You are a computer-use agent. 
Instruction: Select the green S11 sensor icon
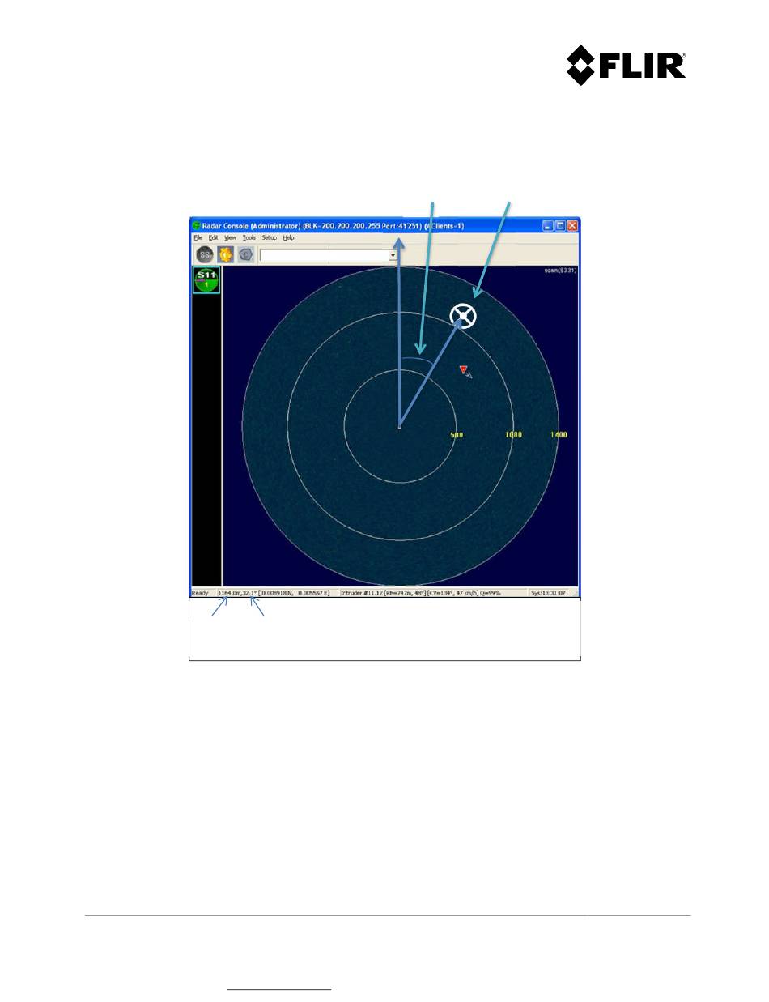(x=206, y=280)
